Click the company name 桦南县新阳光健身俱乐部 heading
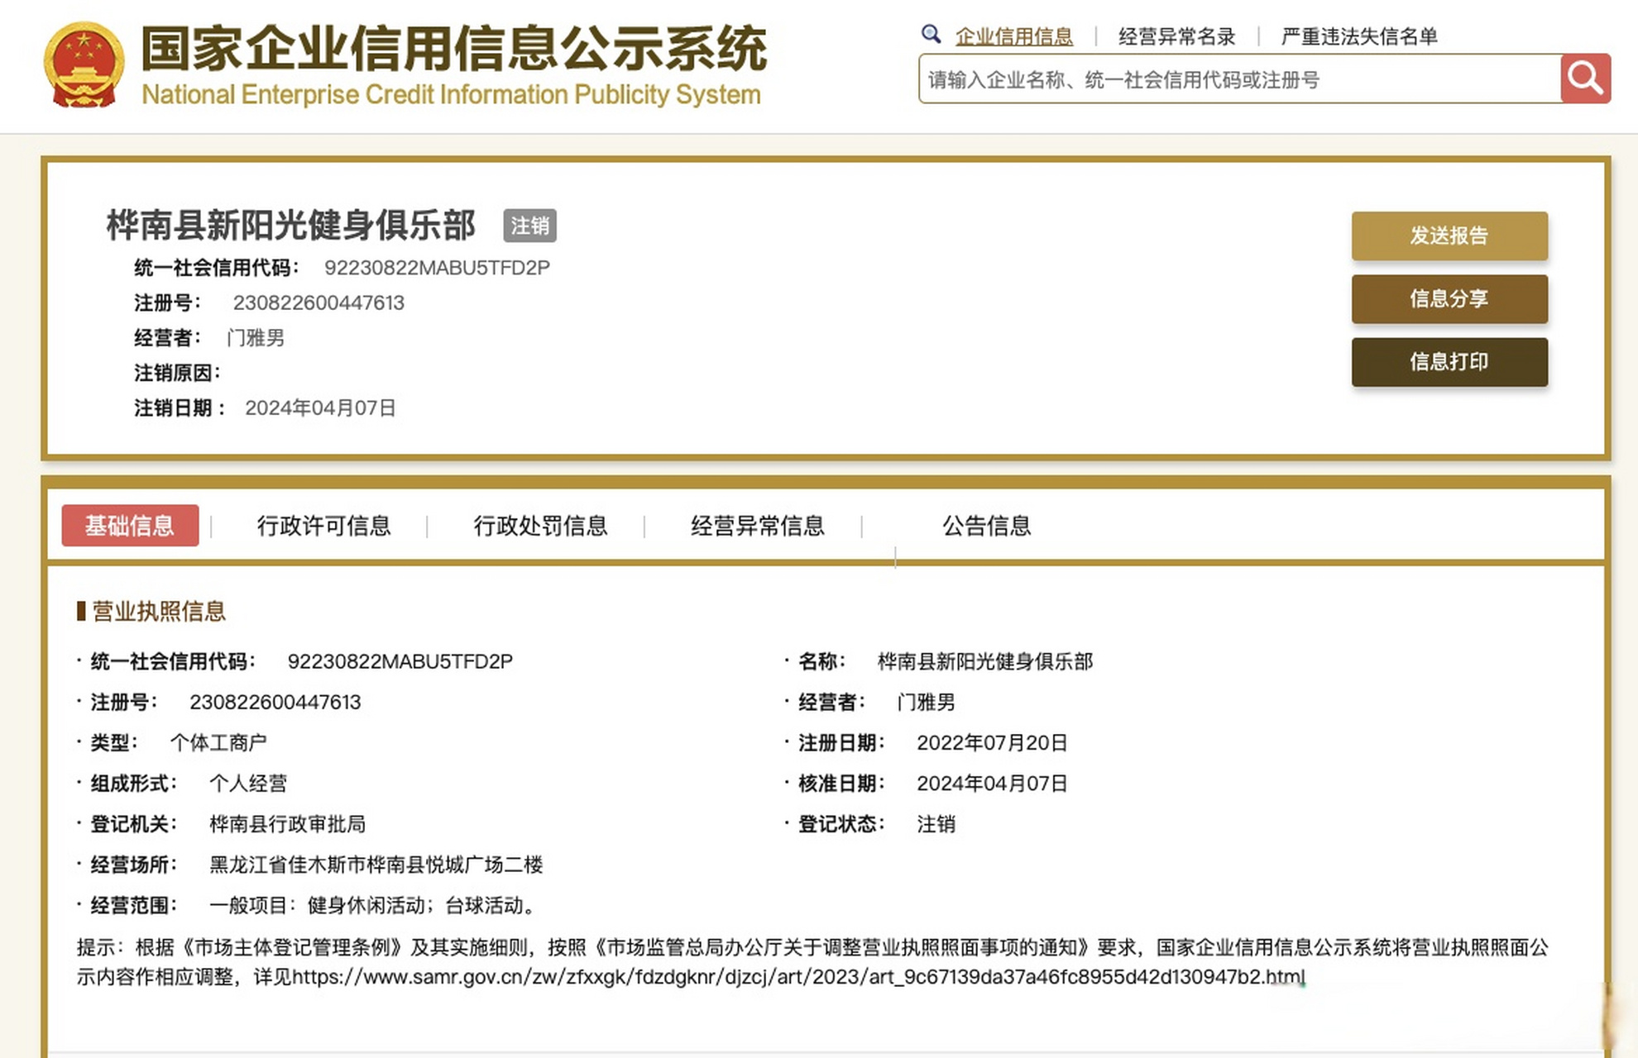Image resolution: width=1638 pixels, height=1058 pixels. coord(291,225)
